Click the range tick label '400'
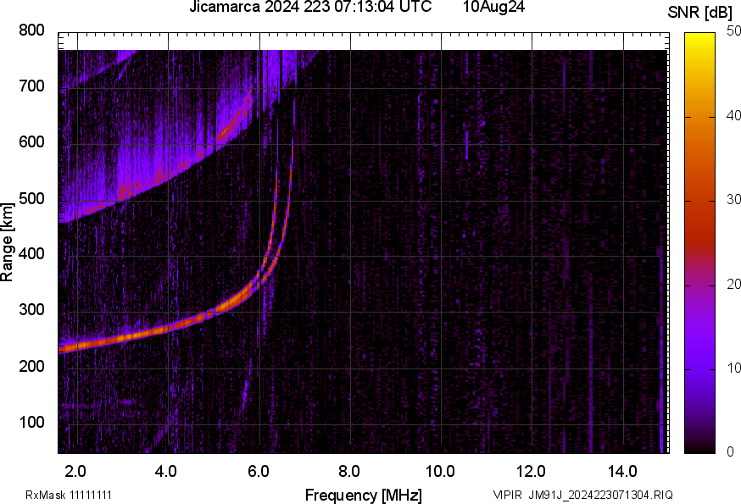741x504 pixels. click(x=31, y=254)
